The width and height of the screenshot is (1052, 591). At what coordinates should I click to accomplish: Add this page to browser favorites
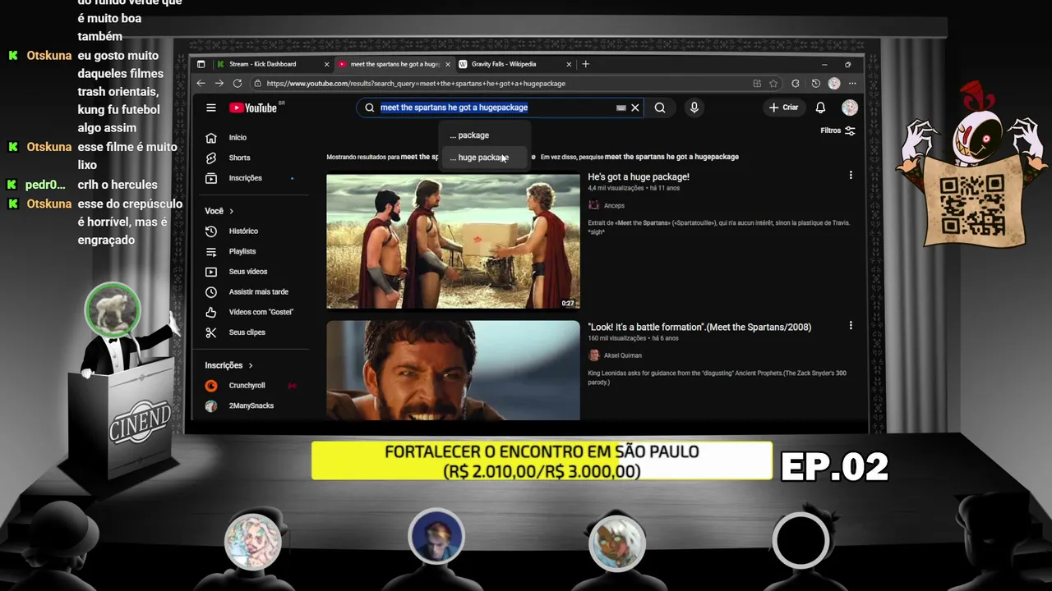pos(773,83)
